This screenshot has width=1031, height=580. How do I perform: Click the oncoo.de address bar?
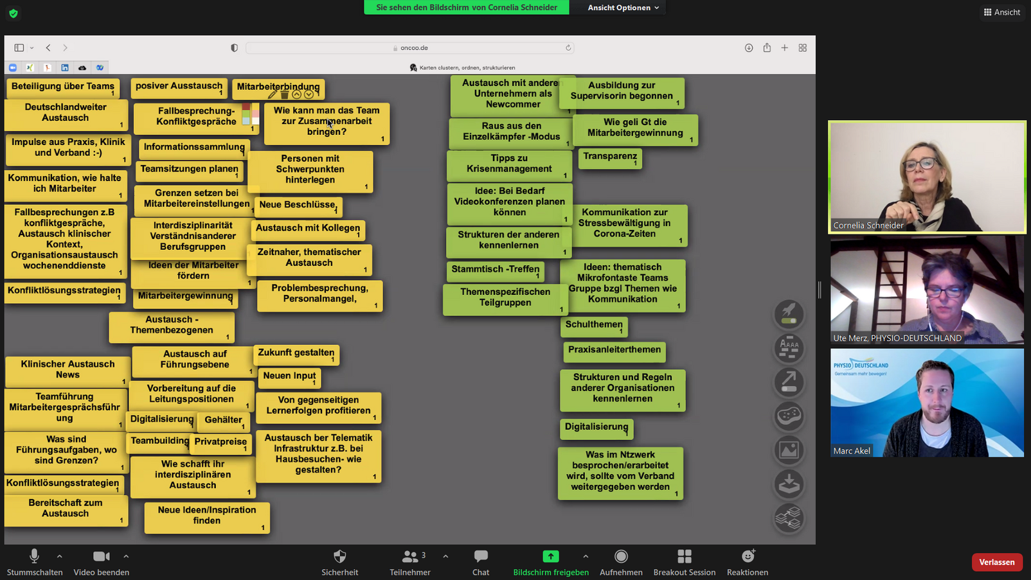[410, 48]
